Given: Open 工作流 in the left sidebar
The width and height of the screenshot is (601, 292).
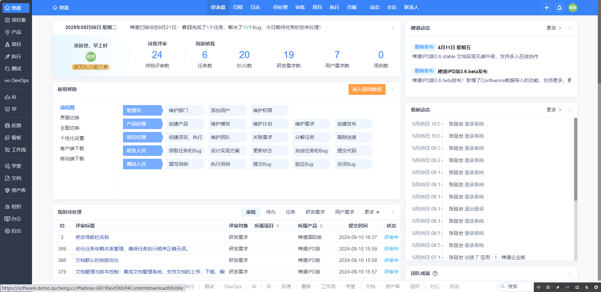Looking at the screenshot, I should pos(16,150).
